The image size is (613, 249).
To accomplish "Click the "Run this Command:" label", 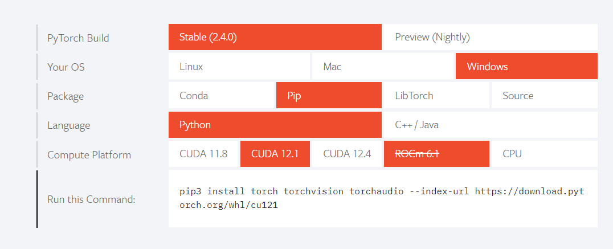I will tap(91, 199).
